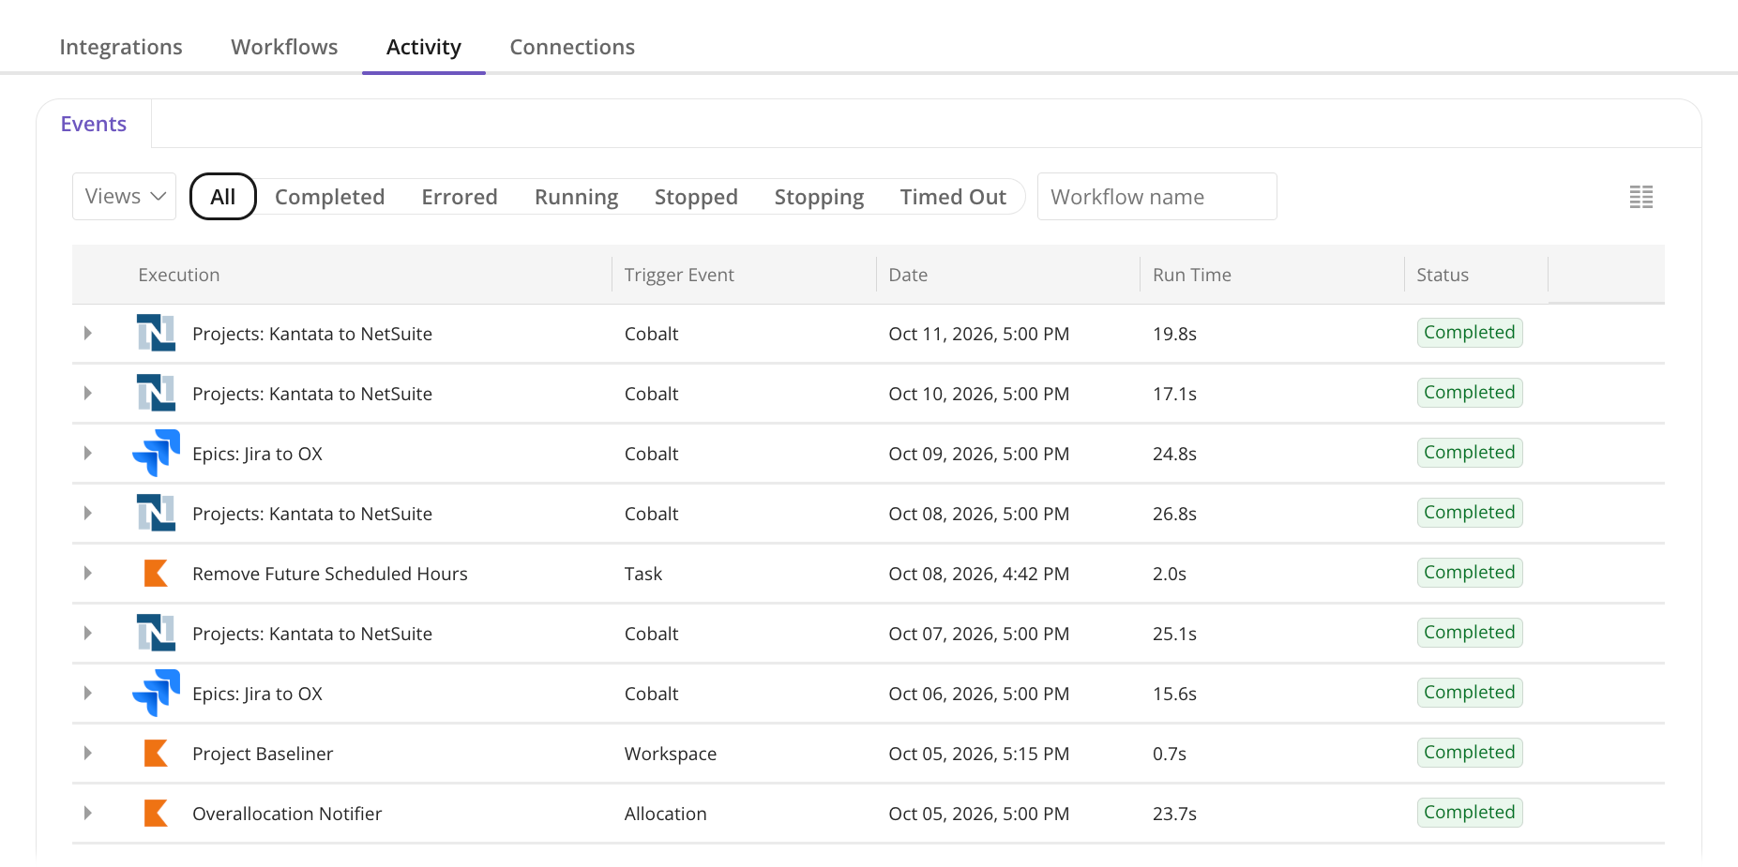The image size is (1738, 867).
Task: Select the Activity tab
Action: pyautogui.click(x=424, y=47)
